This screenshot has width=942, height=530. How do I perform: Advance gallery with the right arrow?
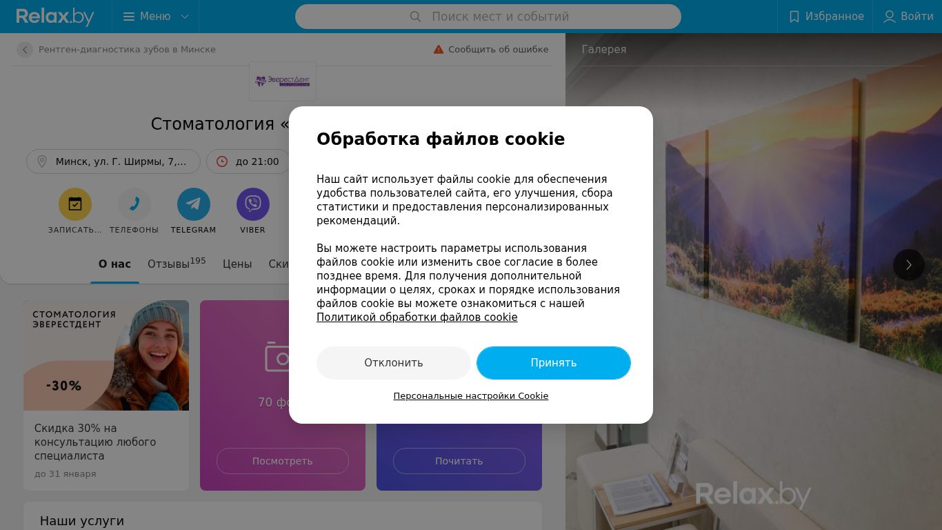(909, 265)
